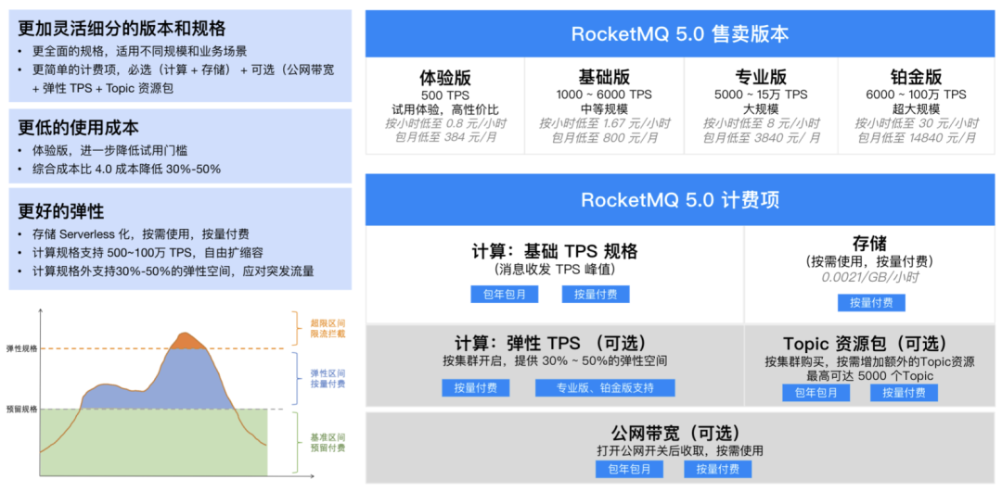The height and width of the screenshot is (492, 1002).
Task: Click the 500 TPS text under 体验版
Action: (445, 95)
